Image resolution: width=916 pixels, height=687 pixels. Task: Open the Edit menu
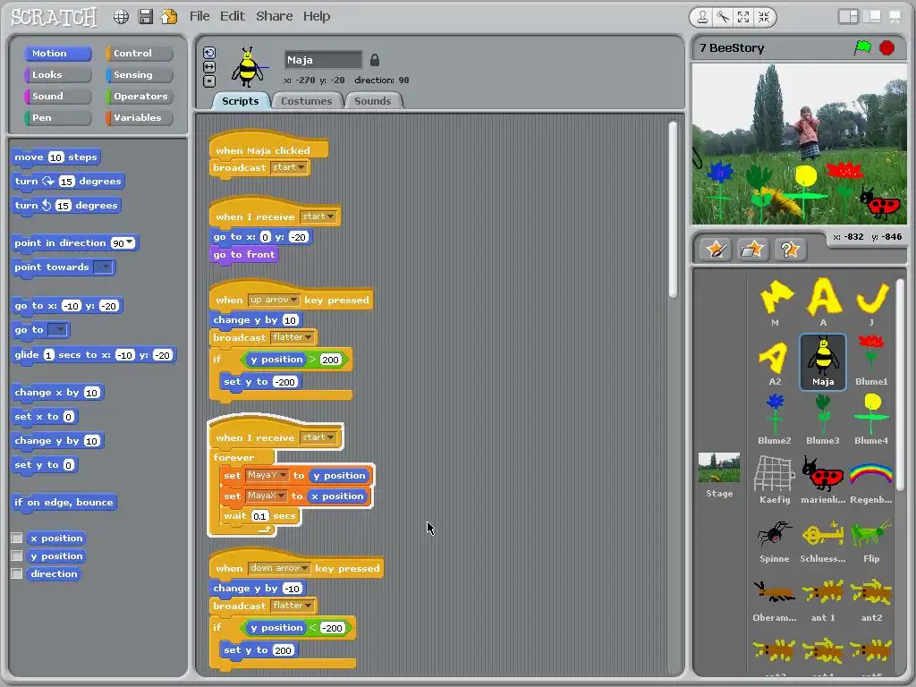pyautogui.click(x=232, y=16)
